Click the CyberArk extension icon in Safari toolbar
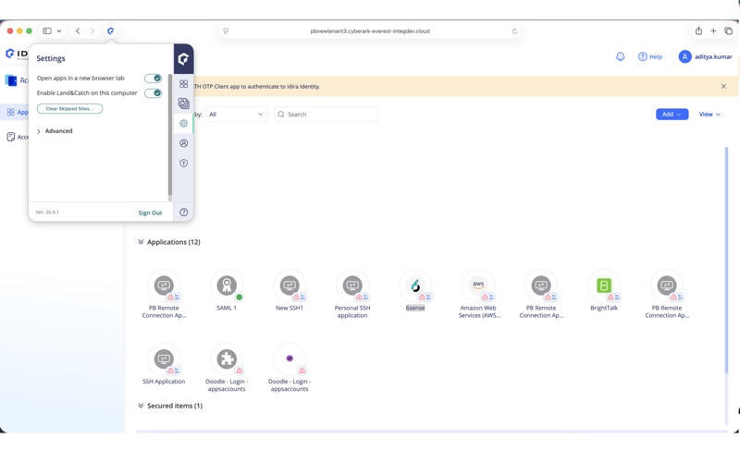This screenshot has height=462, width=740. click(x=110, y=30)
